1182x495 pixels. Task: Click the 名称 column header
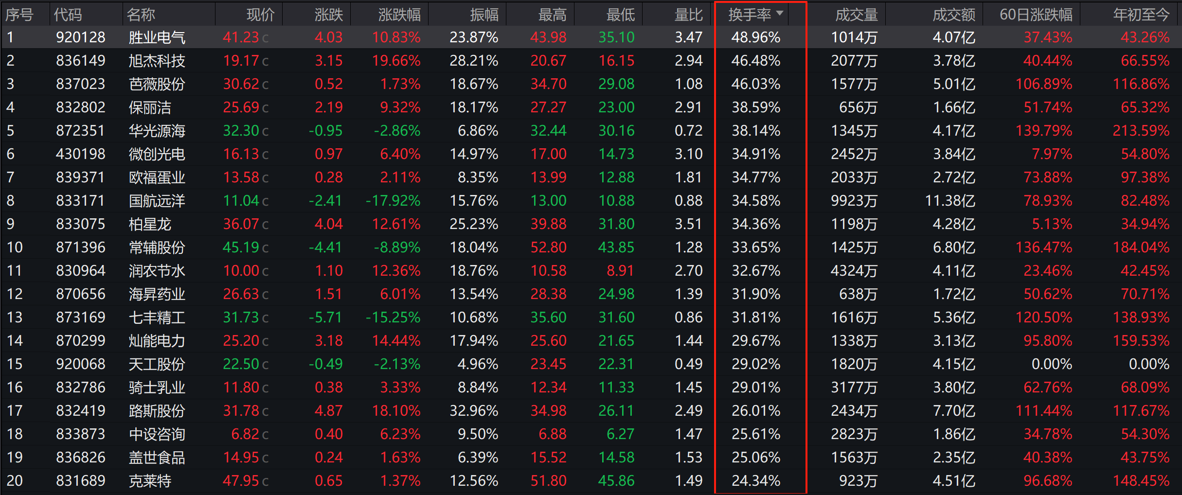[141, 15]
